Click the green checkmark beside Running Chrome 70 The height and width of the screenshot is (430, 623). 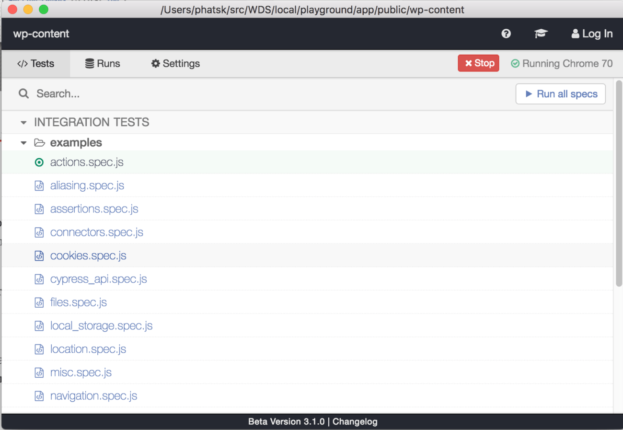point(515,63)
